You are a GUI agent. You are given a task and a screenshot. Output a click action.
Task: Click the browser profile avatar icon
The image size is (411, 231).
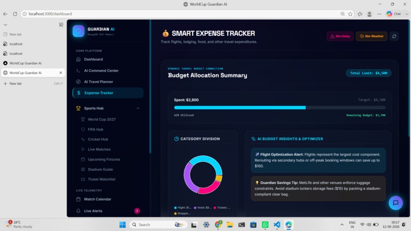click(x=369, y=14)
